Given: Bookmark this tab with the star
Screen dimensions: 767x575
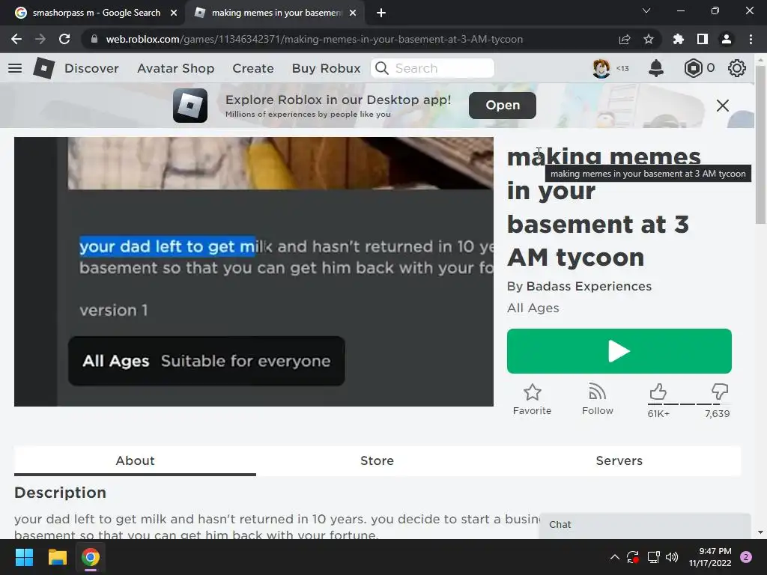Looking at the screenshot, I should [649, 39].
